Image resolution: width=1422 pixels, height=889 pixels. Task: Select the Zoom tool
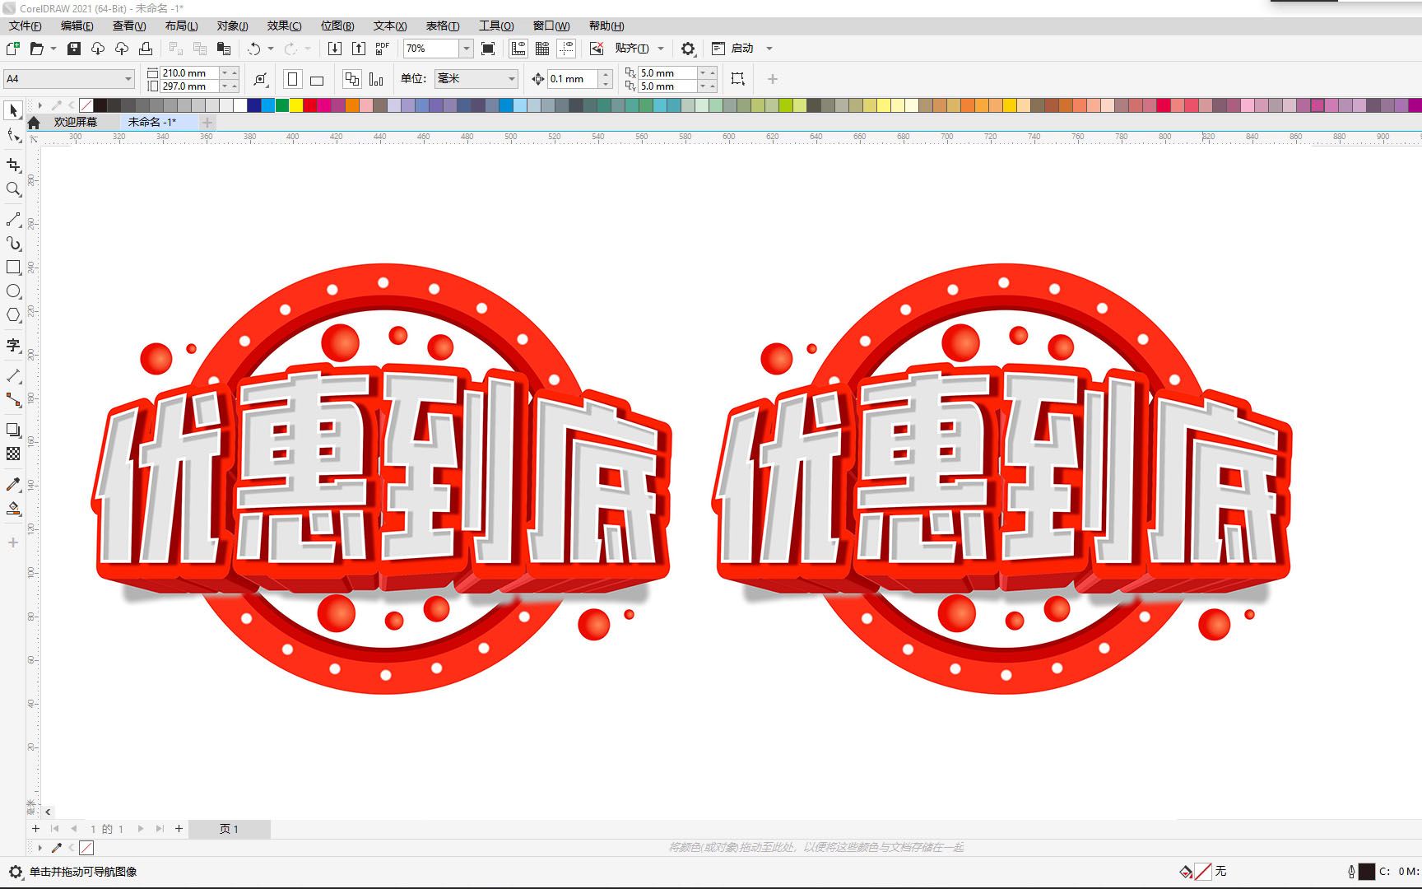(13, 189)
